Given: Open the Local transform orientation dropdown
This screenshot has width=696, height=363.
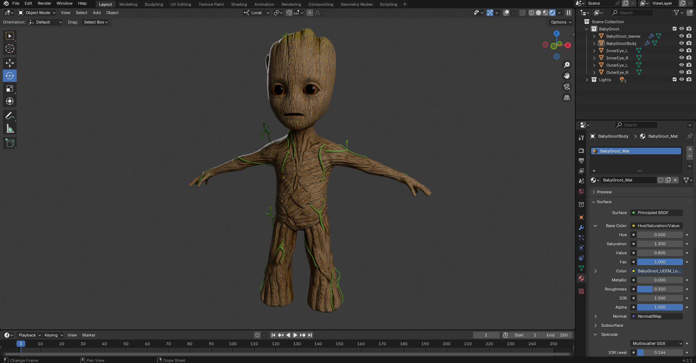Looking at the screenshot, I should point(257,13).
